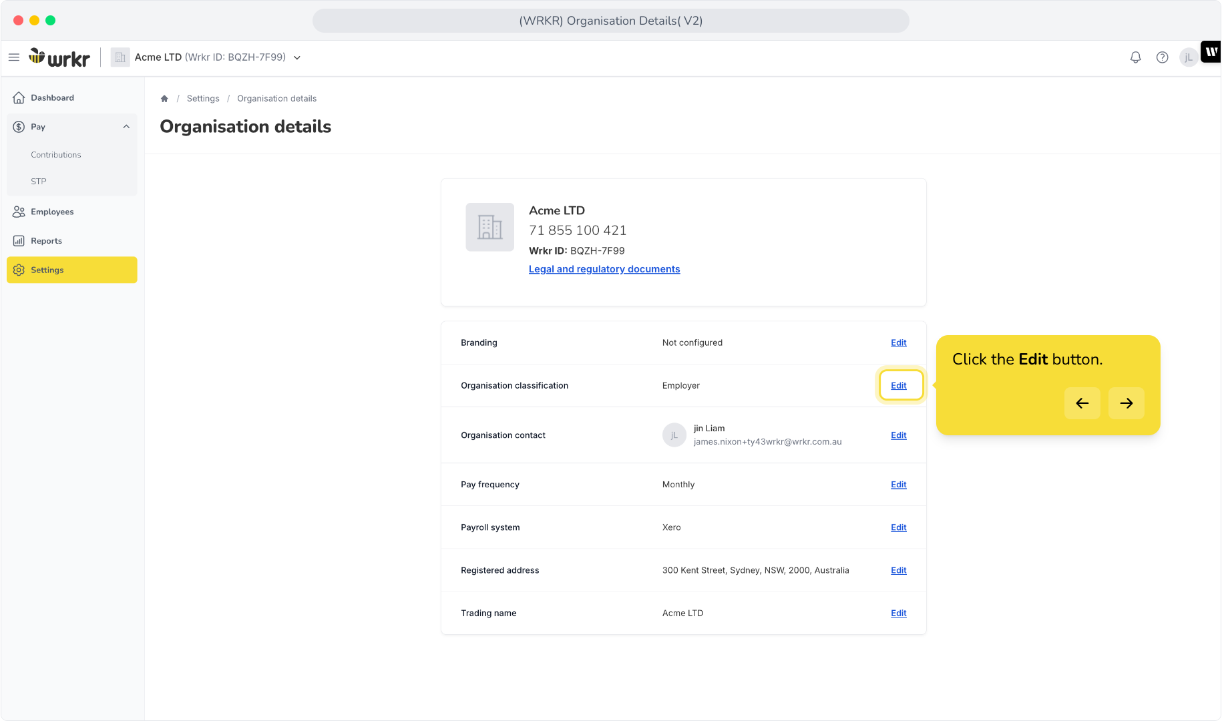
Task: Minimize the window with yellow button
Action: click(34, 20)
